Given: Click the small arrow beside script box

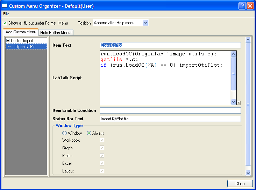Looking at the screenshot, I should pyautogui.click(x=239, y=103).
